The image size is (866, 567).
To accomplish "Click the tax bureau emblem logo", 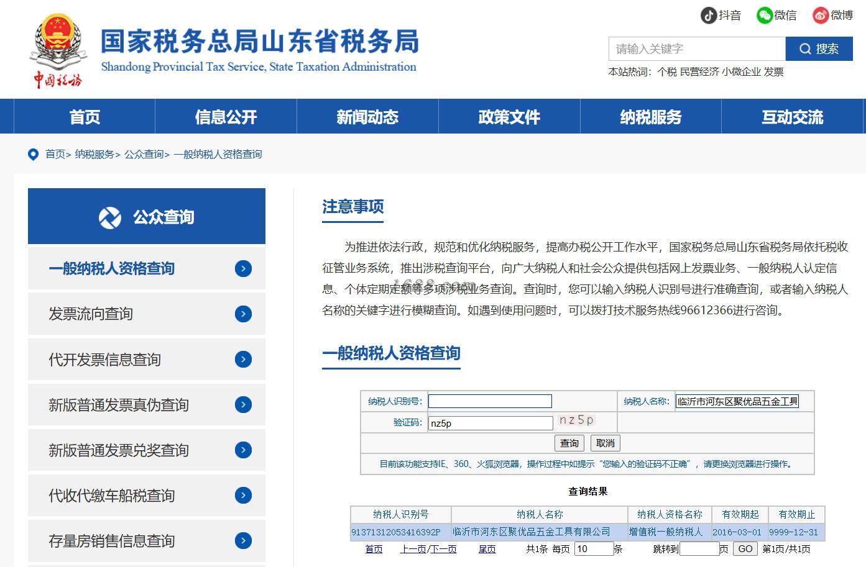I will [x=58, y=51].
